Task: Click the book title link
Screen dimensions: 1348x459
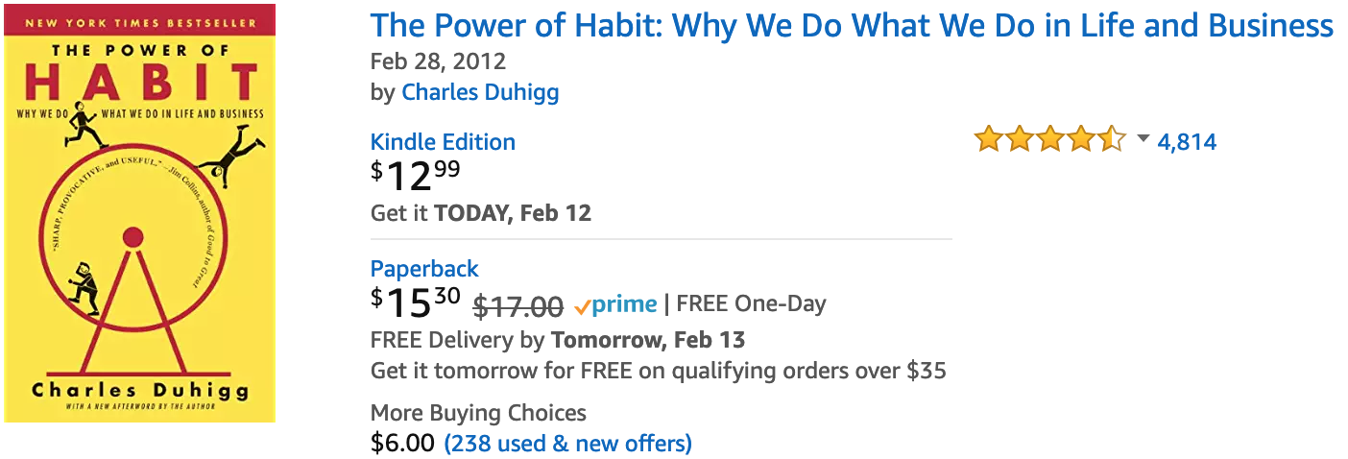Action: click(x=852, y=25)
